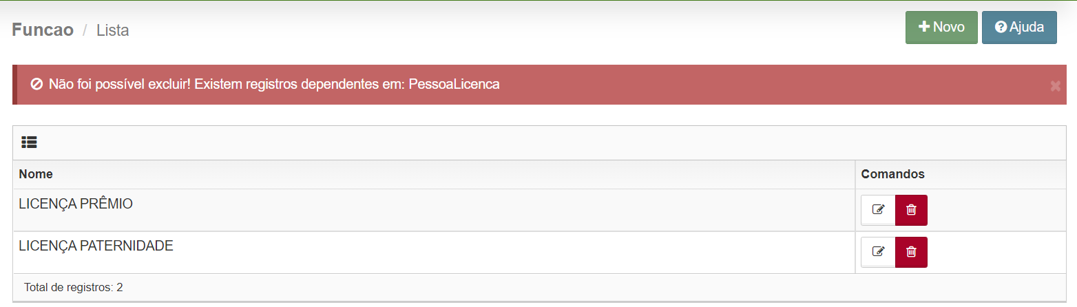Select the Lista breadcrumb item

113,30
